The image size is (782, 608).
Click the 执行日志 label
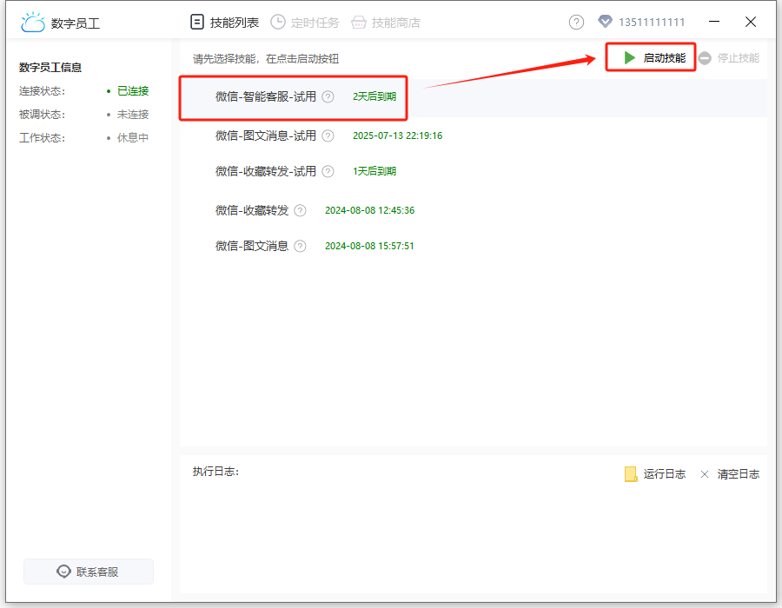point(216,472)
